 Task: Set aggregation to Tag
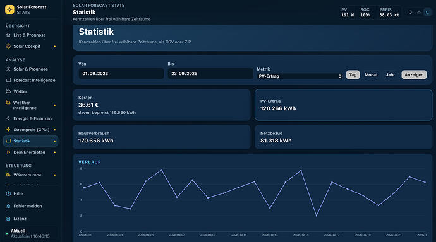pos(353,75)
